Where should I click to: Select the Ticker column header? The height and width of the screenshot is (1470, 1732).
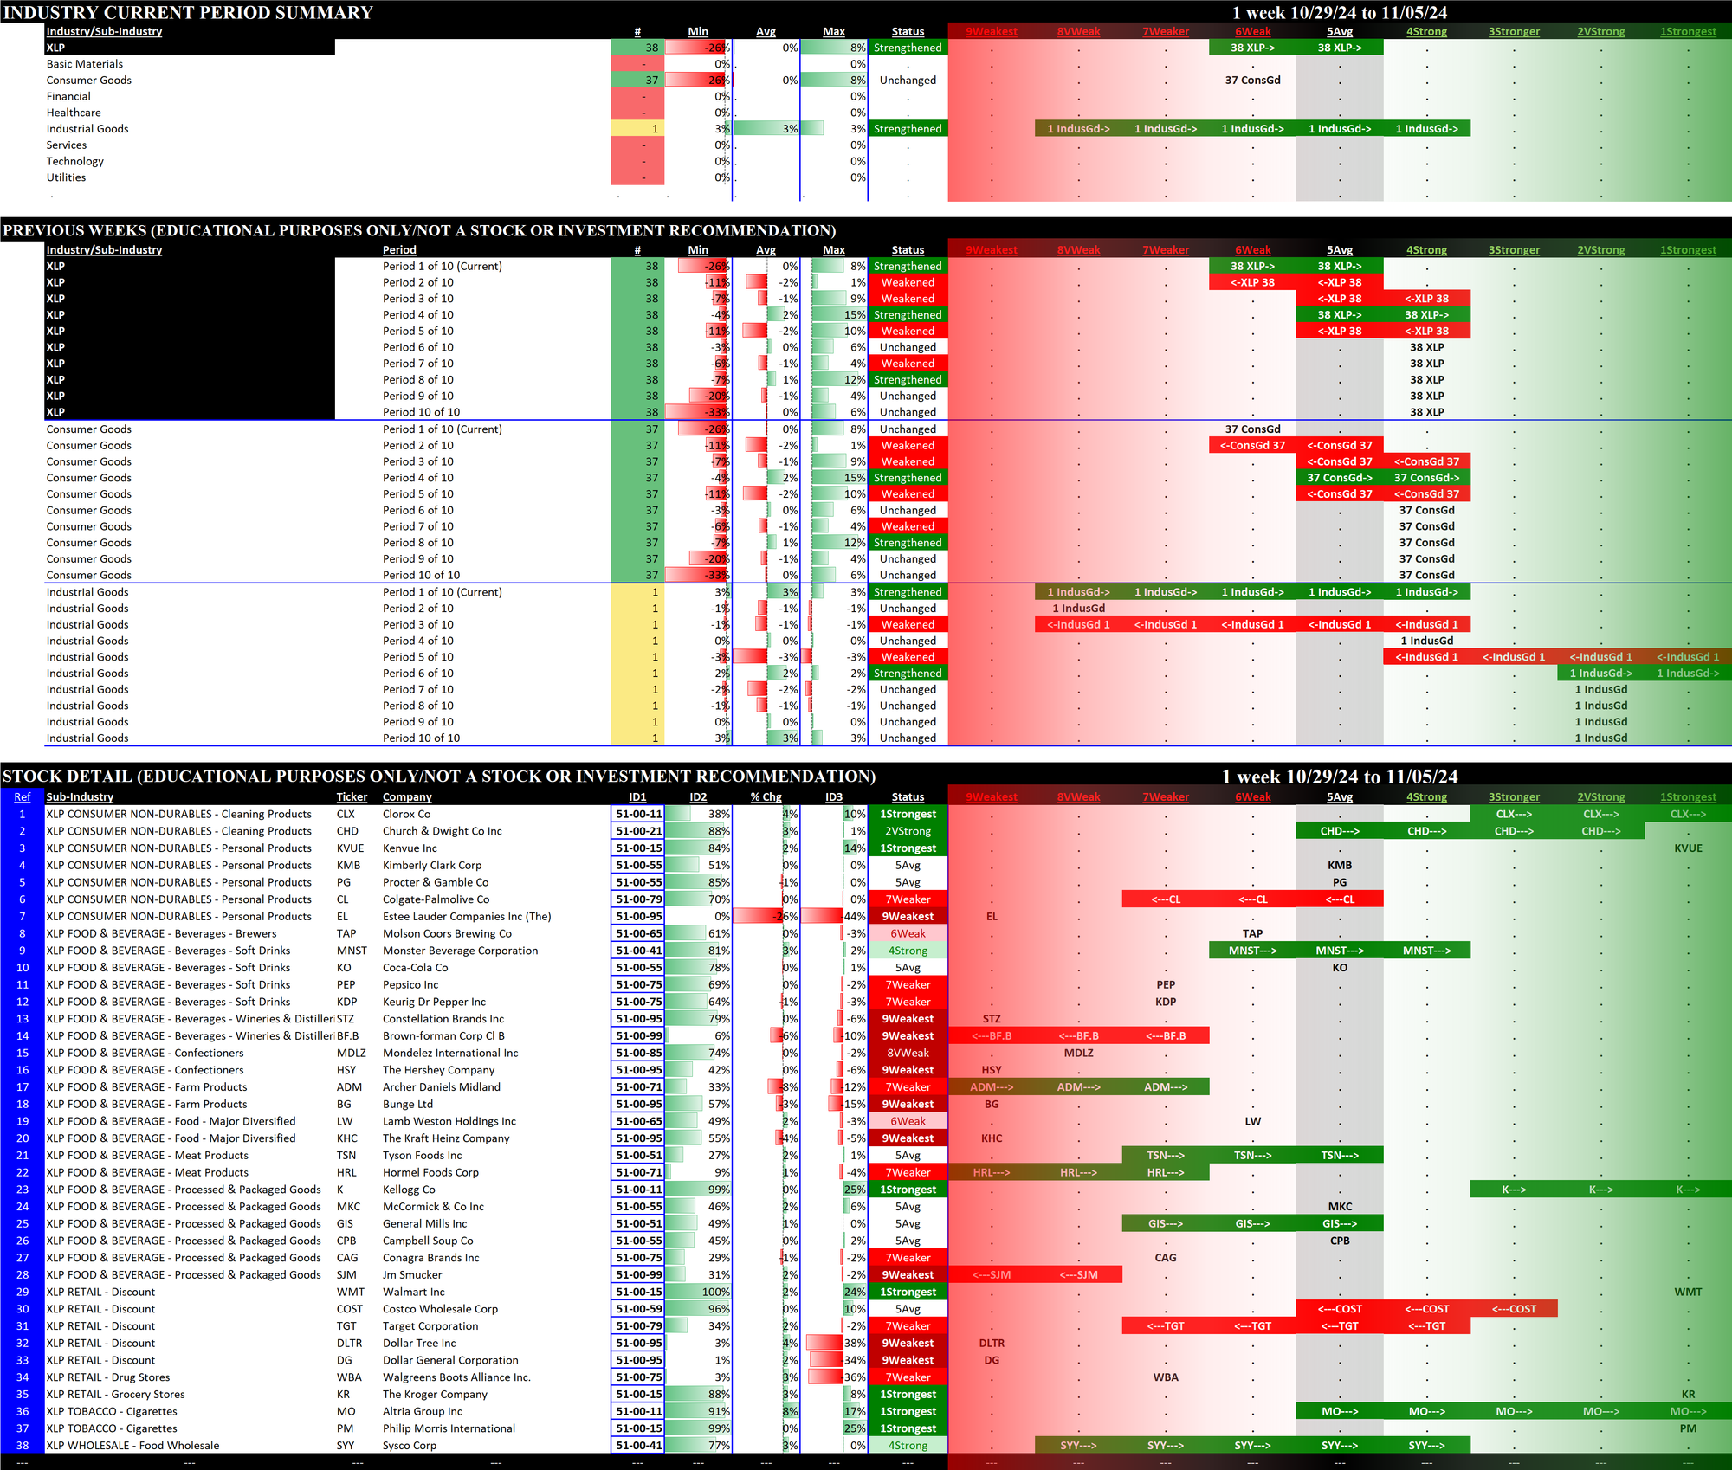pos(352,796)
